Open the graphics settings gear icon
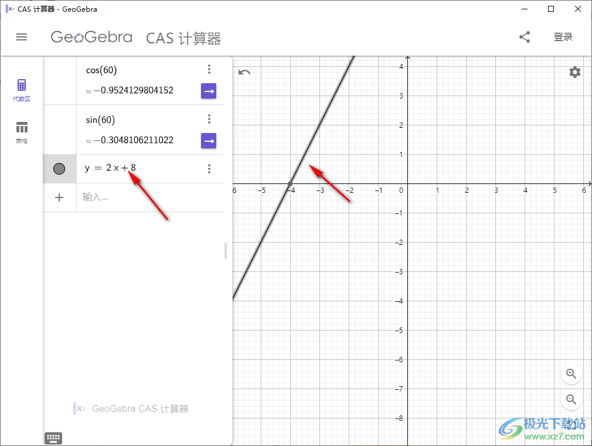This screenshot has width=592, height=446. [x=574, y=72]
